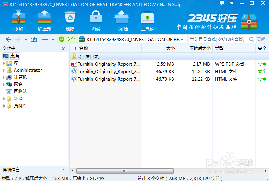269x181 pixels.
Task: Click the archive icon in address bar
Action: (82, 39)
